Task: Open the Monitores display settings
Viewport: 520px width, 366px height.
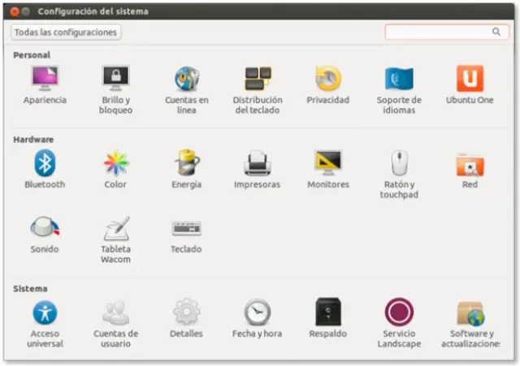Action: pos(327,163)
